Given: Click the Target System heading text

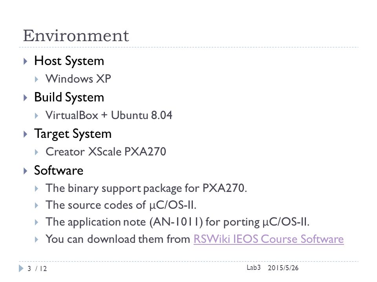Looking at the screenshot, I should tap(73, 134).
